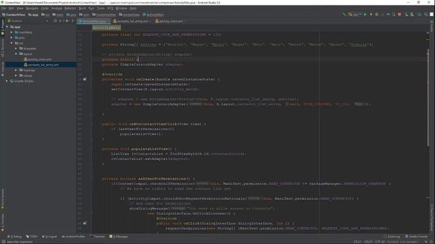Open the Event Log panel
Image resolution: width=435 pixels, height=244 pixels.
392,237
